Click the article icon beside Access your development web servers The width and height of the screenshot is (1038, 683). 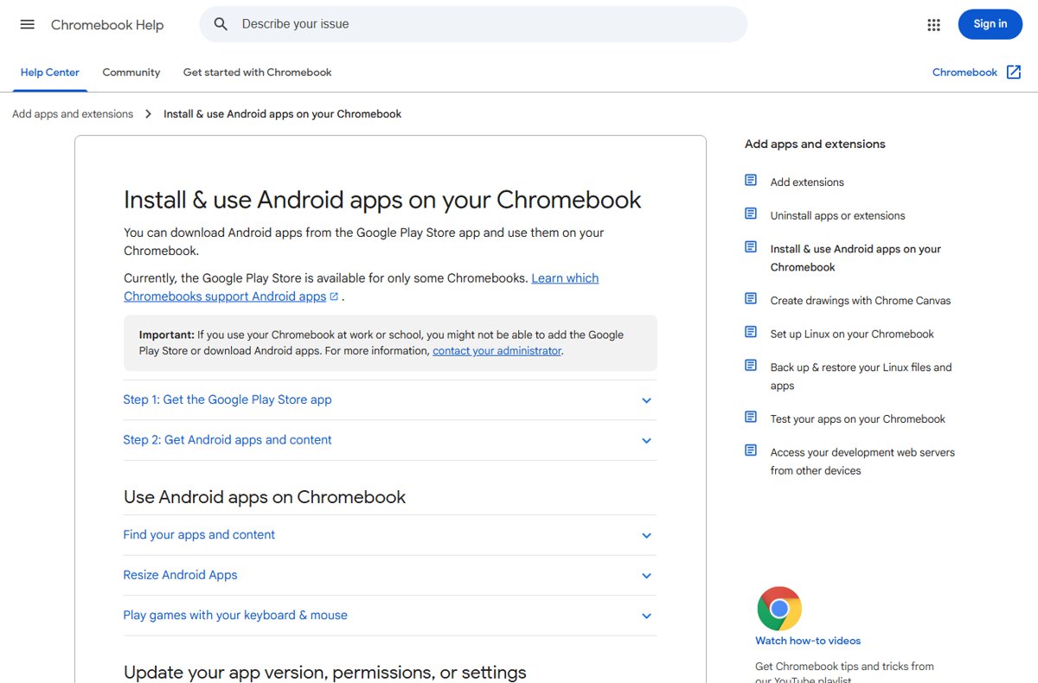[x=751, y=450]
